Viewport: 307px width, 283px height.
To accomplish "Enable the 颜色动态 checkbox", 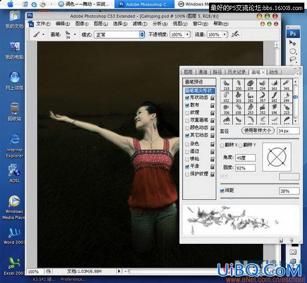I will coord(187,128).
